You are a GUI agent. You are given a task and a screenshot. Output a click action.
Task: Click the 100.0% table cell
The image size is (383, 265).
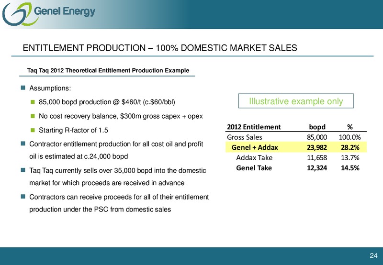pyautogui.click(x=350, y=137)
